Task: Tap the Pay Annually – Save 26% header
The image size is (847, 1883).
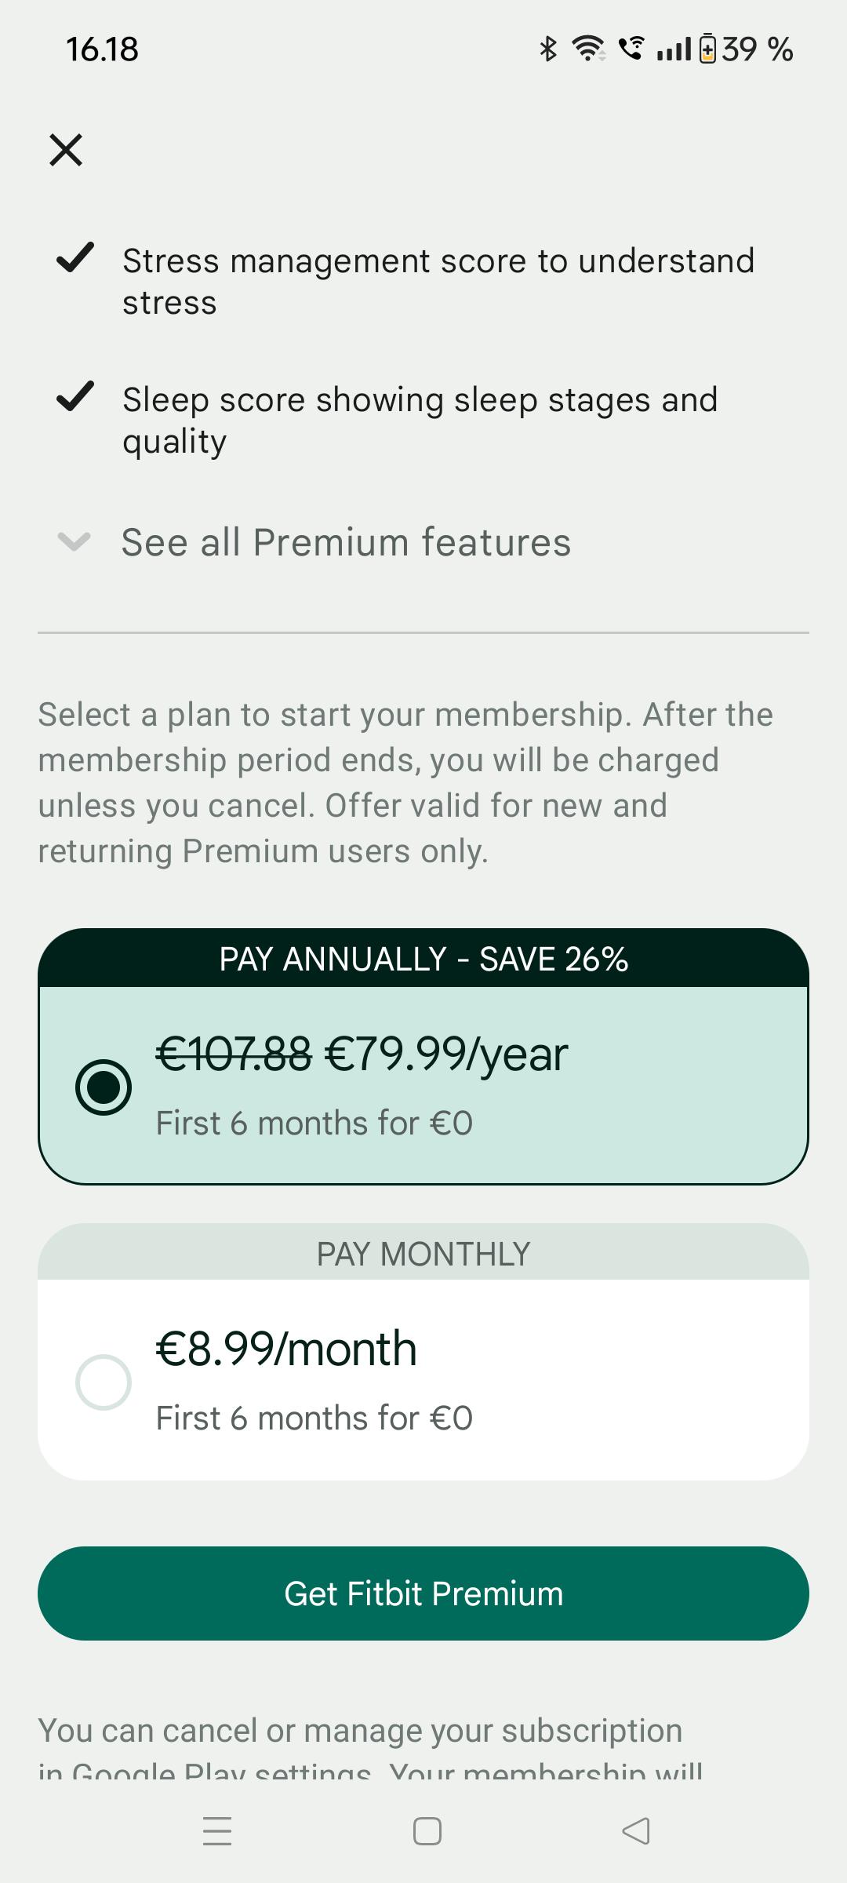Action: [423, 959]
